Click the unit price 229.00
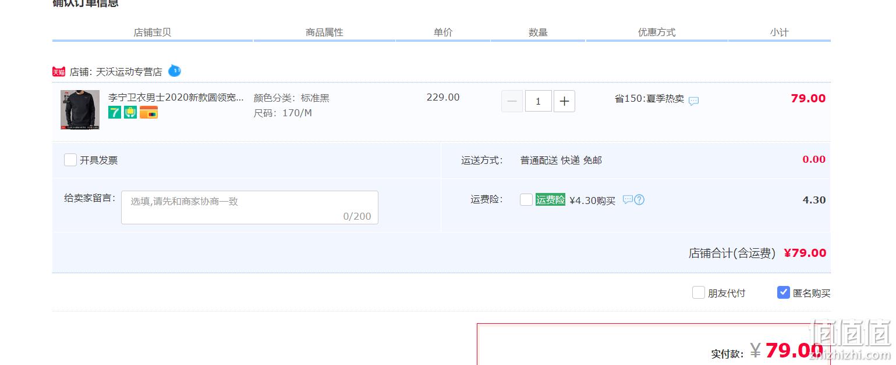 pos(443,97)
